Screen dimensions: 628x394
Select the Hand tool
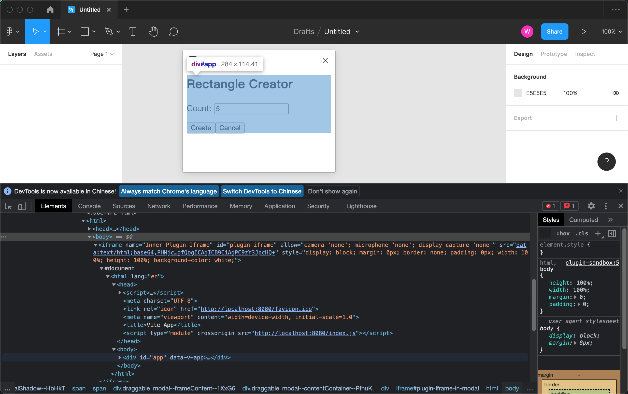(153, 32)
